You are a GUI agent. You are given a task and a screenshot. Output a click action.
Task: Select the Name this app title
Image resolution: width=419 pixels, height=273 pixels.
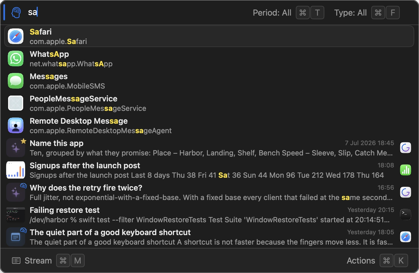56,143
